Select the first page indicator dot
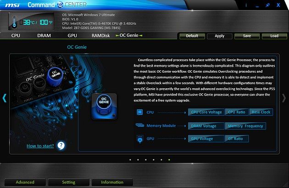The height and width of the screenshot is (188, 289). point(130,160)
